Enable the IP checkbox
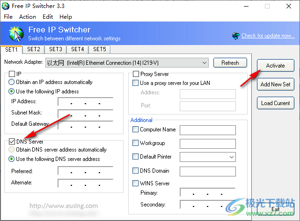Viewport: 300px width, 221px height. tap(12, 74)
